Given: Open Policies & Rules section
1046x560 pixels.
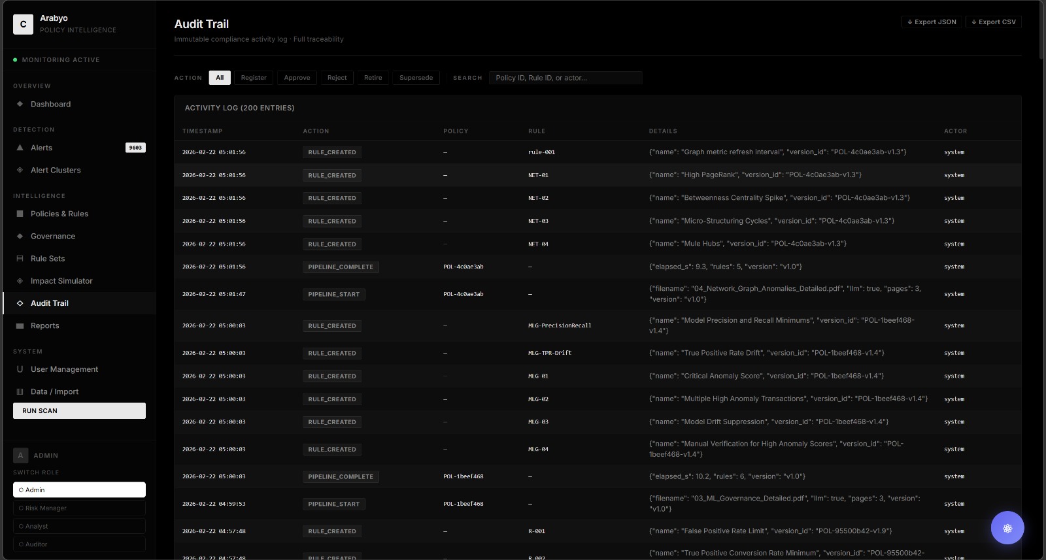Looking at the screenshot, I should [79, 214].
